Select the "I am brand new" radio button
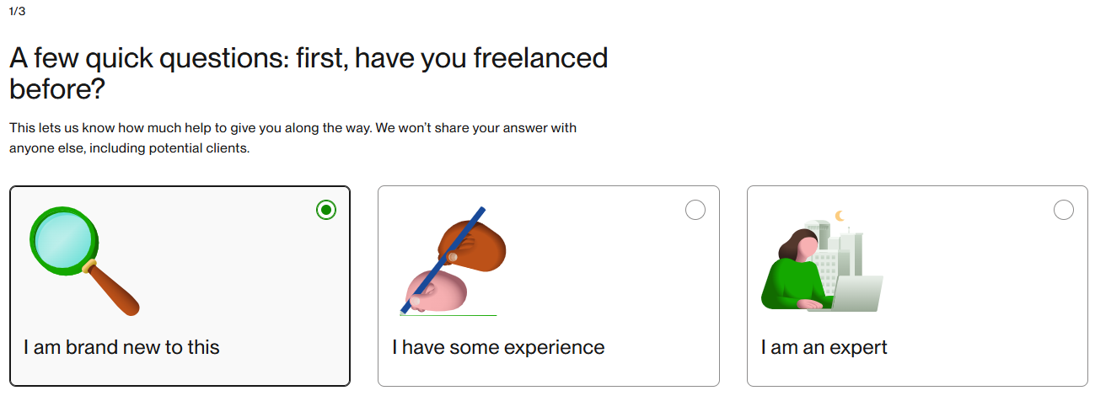The image size is (1095, 396). pos(326,210)
